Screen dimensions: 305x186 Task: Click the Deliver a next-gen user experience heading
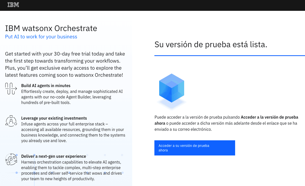point(53,156)
